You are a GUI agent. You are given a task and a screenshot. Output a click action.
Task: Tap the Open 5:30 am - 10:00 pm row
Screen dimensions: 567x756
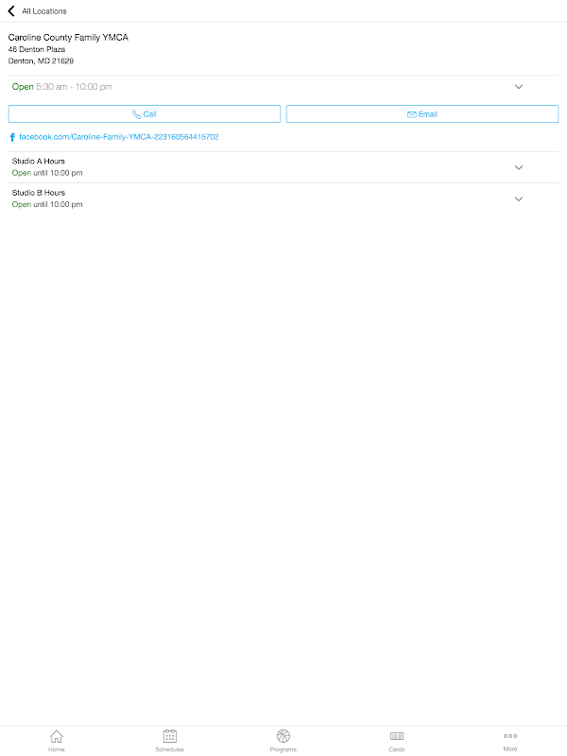[283, 87]
